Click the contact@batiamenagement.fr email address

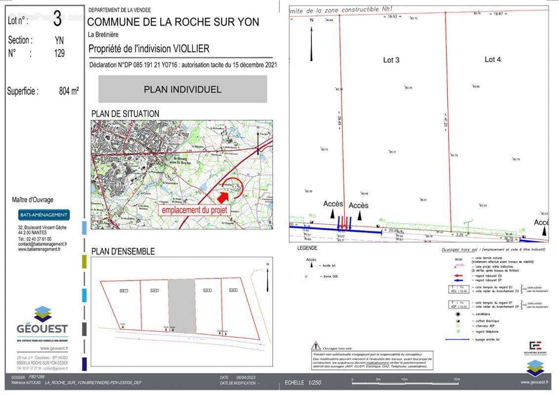(x=43, y=244)
